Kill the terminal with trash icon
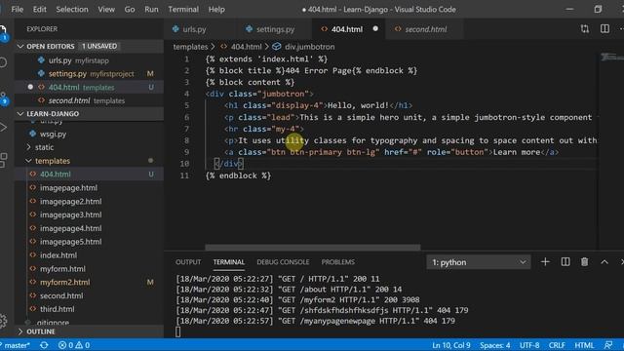Viewport: 624px width, 351px height. [584, 262]
